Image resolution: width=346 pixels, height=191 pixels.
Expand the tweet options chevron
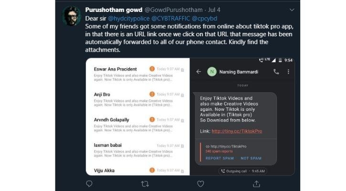coord(291,10)
